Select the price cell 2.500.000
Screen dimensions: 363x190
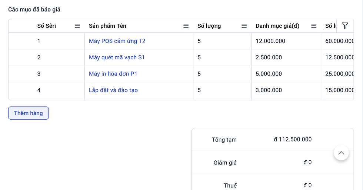click(x=286, y=57)
